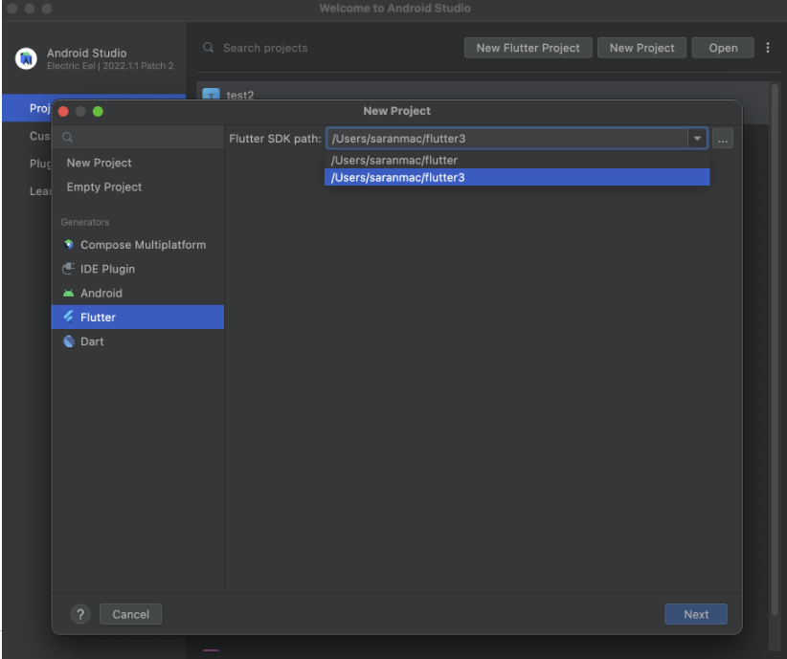Screen dimensions: 787x659
Task: Click the Generators section label
Action: 85,222
